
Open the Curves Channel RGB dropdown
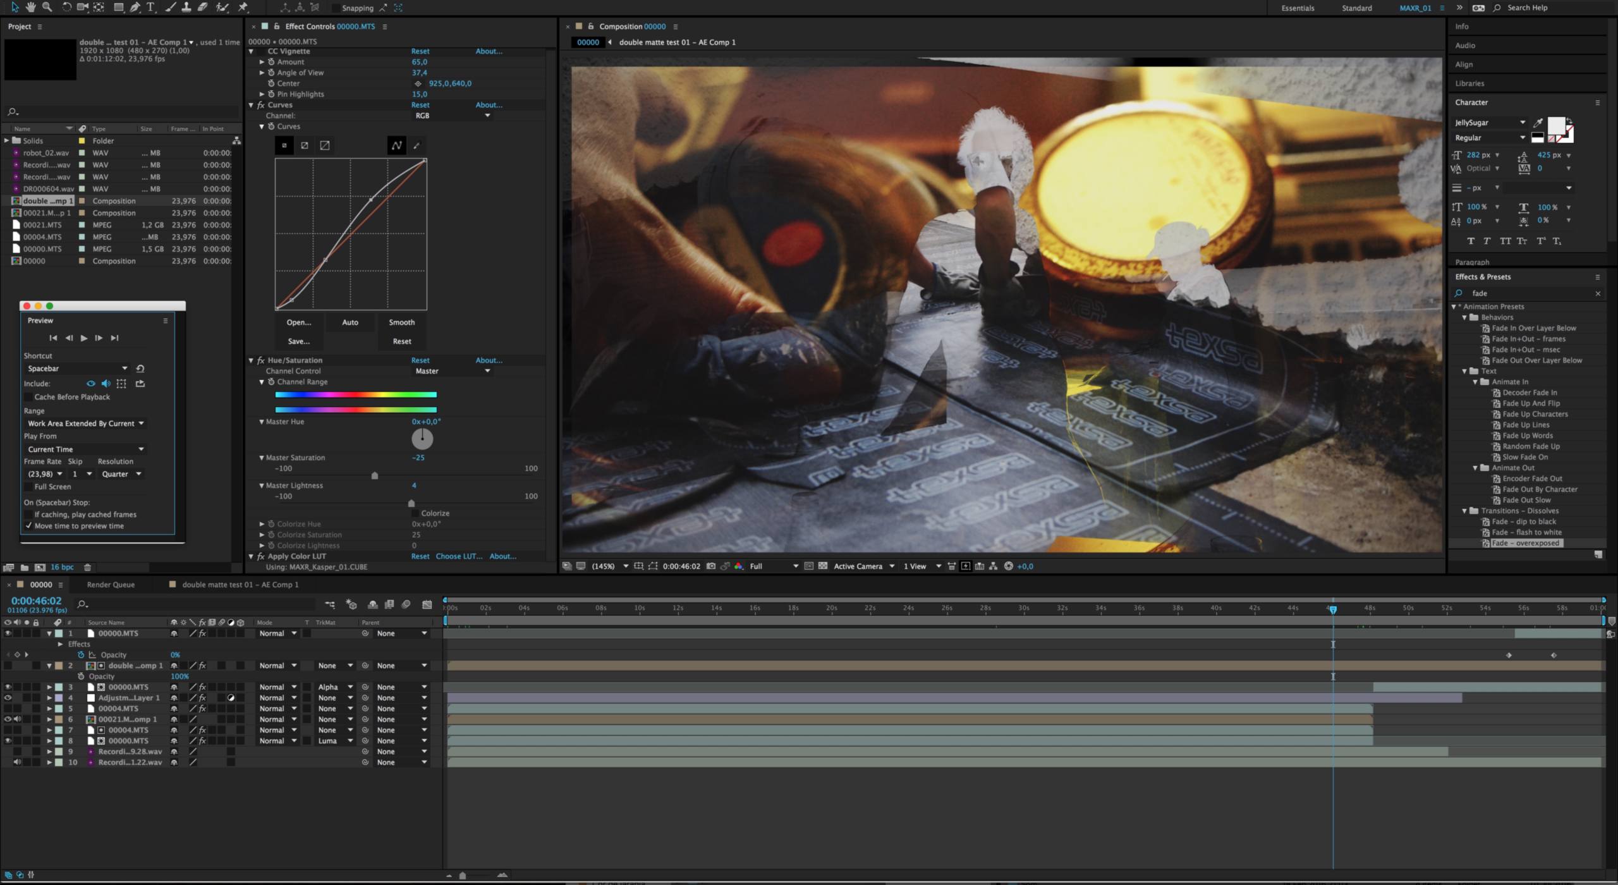pos(452,116)
